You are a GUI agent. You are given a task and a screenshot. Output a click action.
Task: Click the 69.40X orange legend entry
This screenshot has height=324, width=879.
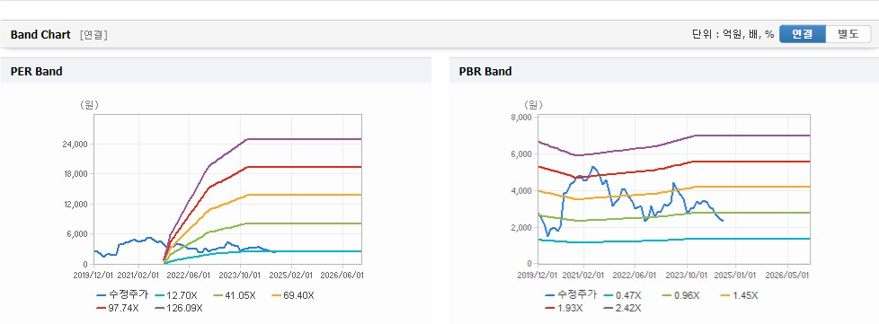pos(293,295)
